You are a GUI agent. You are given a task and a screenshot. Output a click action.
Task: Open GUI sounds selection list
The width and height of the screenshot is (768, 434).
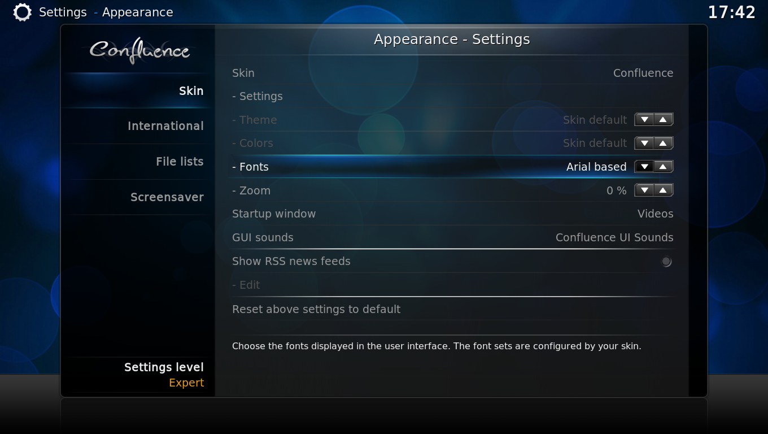[x=452, y=237]
